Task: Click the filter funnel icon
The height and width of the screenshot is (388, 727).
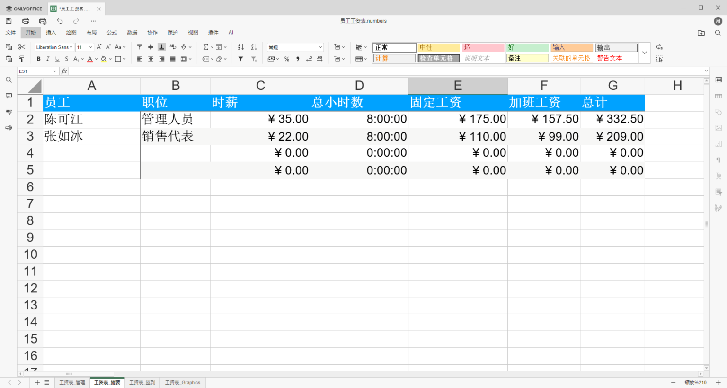Action: pyautogui.click(x=240, y=59)
